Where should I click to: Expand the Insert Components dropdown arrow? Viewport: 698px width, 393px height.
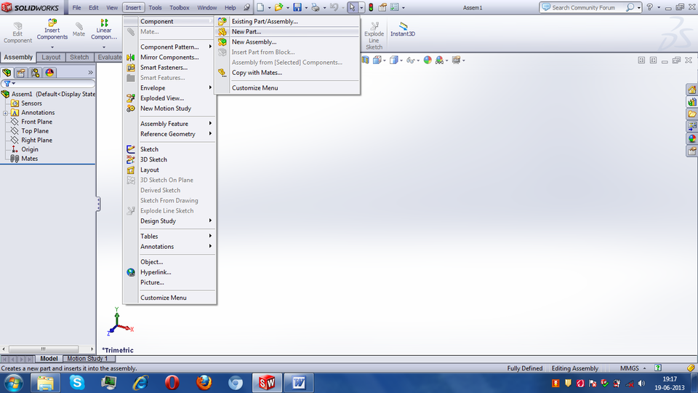(x=52, y=47)
